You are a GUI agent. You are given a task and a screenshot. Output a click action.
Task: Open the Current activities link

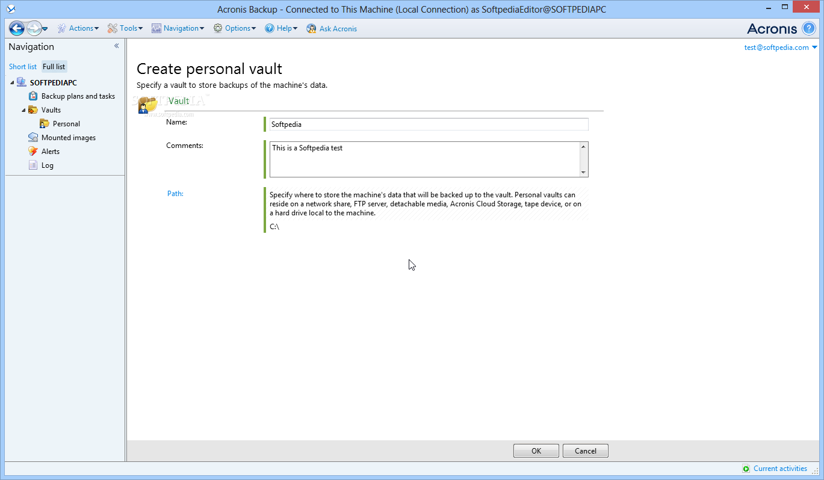tap(780, 469)
